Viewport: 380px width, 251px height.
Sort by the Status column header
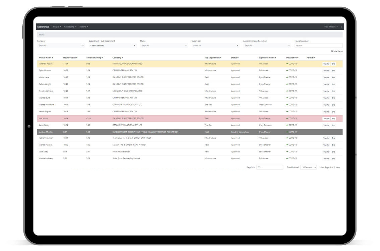pos(235,57)
